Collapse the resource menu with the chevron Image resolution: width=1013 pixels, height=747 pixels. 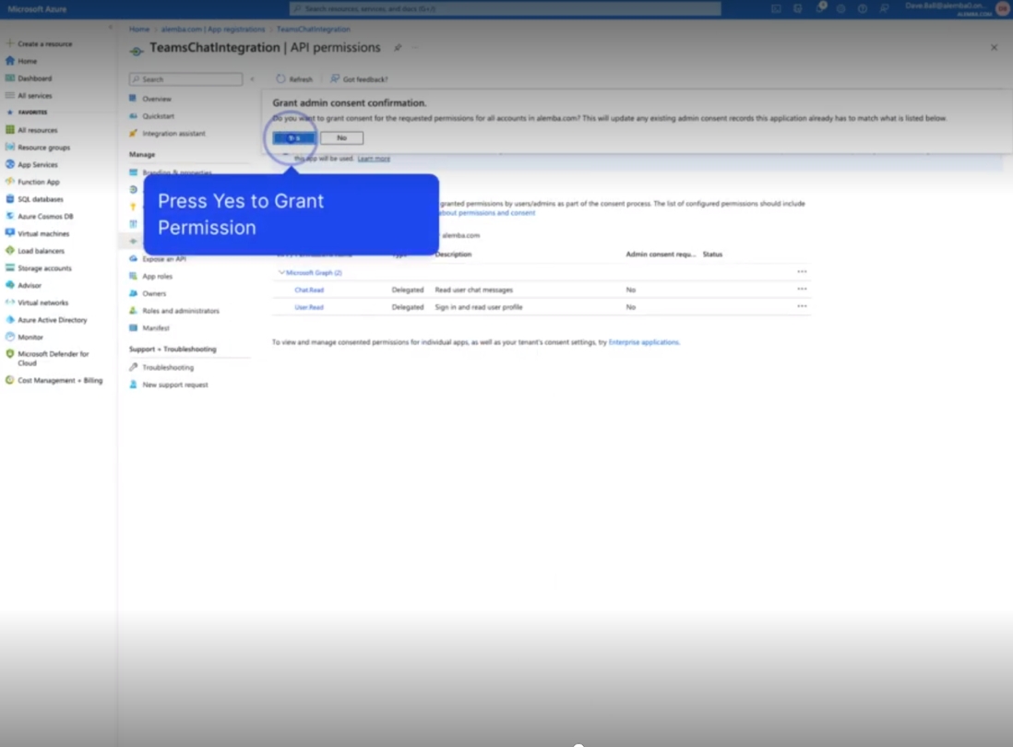[x=252, y=79]
